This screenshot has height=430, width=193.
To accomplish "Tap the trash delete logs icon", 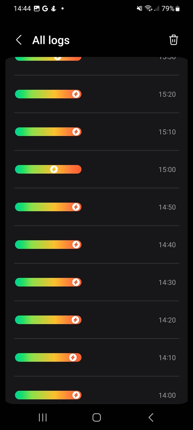I will [x=174, y=40].
